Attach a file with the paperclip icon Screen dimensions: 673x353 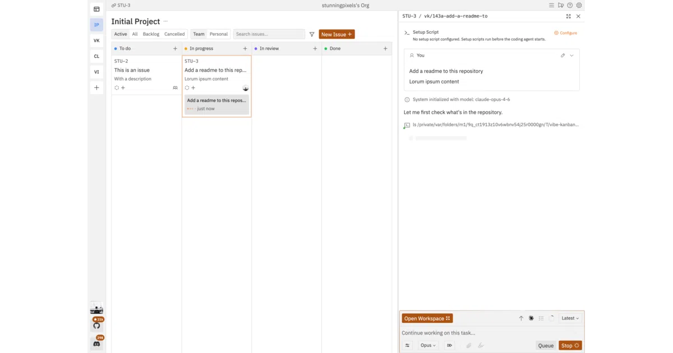pos(468,345)
